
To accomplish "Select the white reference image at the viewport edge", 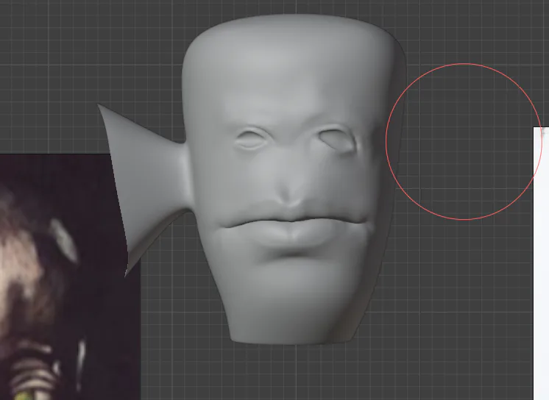I will point(542,263).
